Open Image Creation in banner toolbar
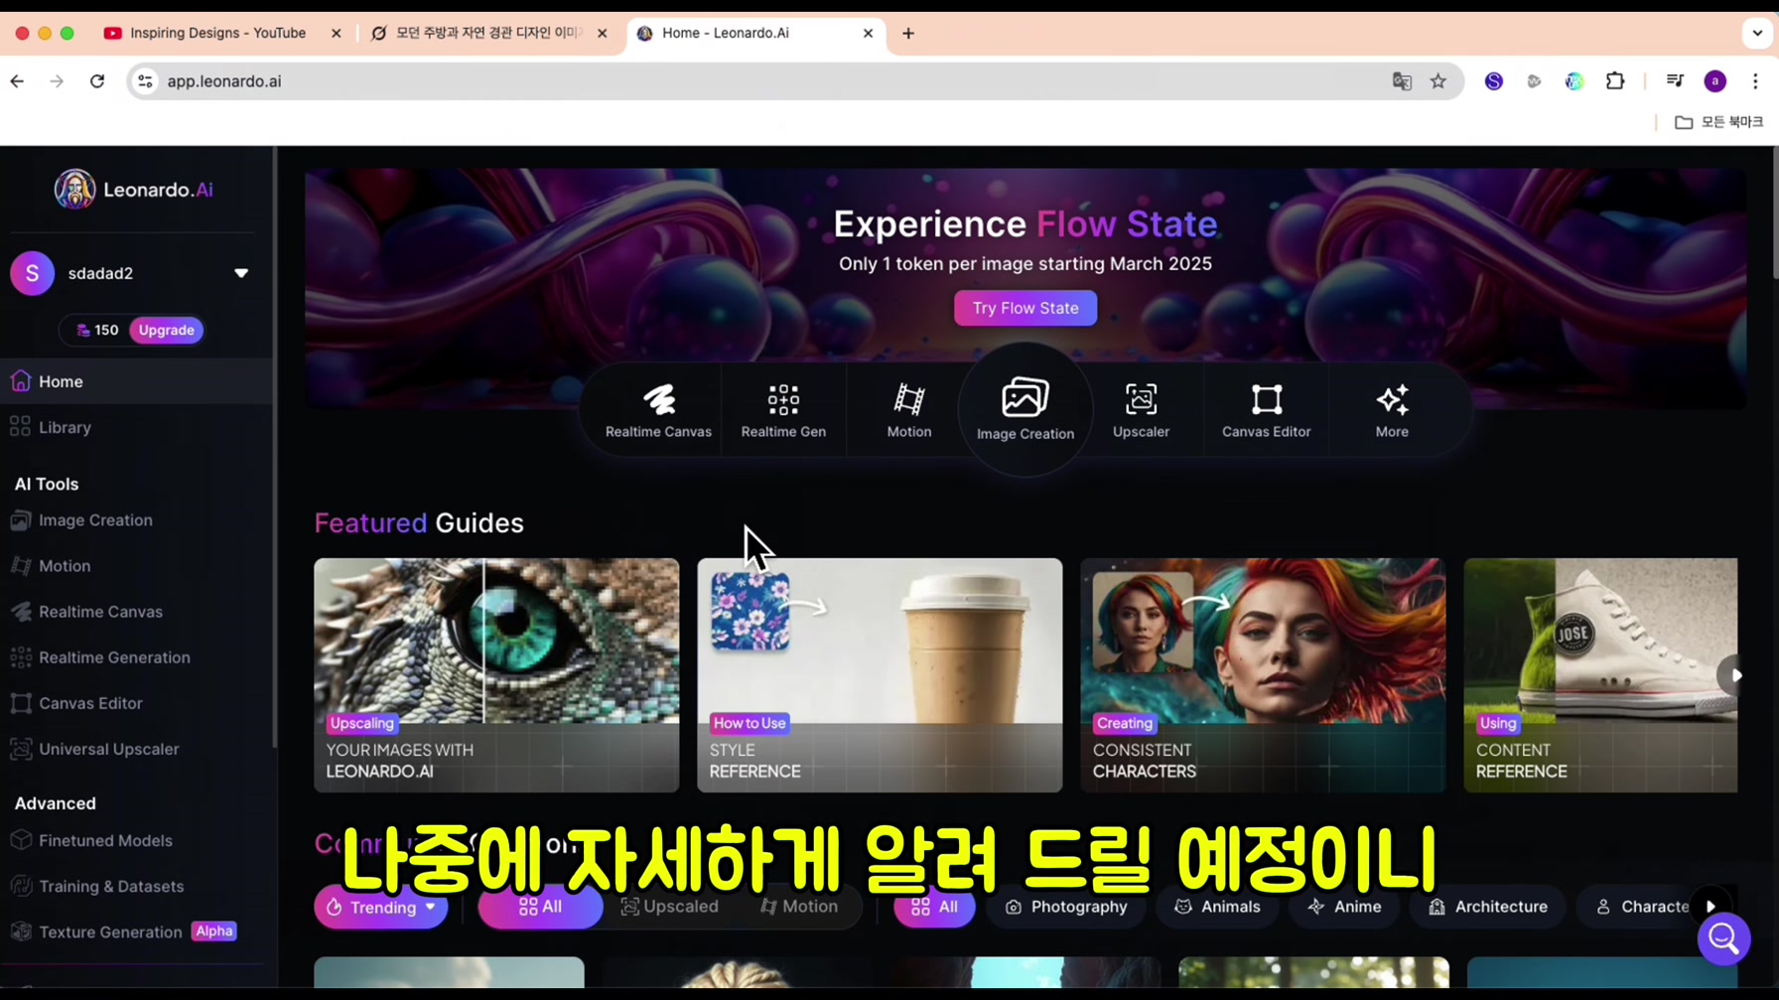The width and height of the screenshot is (1779, 1000). coord(1025,410)
